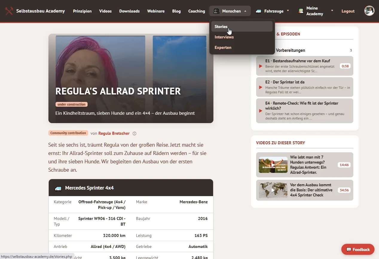Open the Prinzipien nav item
Screen dimensions: 379x259
(x=82, y=11)
